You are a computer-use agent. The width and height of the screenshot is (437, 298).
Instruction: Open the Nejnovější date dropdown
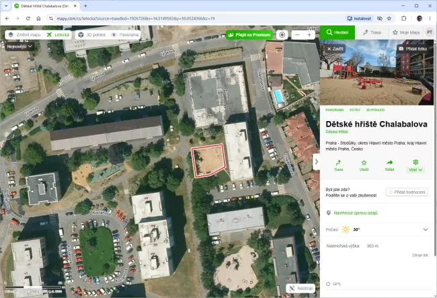19,46
